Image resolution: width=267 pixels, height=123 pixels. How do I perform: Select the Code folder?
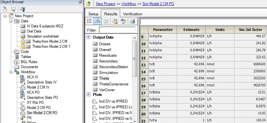coord(25,52)
